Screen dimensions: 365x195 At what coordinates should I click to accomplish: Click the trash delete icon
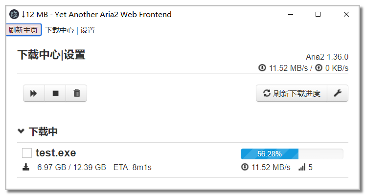77,93
